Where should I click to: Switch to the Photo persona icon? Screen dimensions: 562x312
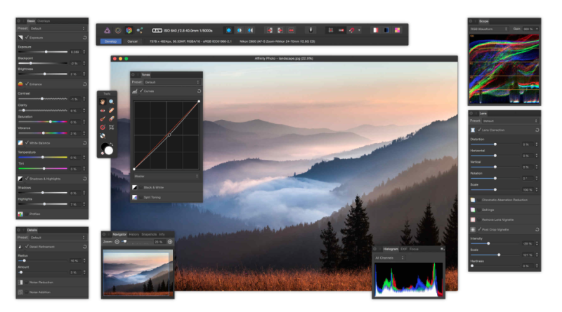[107, 30]
